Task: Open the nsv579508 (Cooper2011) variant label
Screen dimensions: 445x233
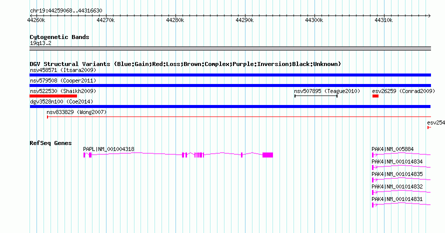Action: [63, 80]
